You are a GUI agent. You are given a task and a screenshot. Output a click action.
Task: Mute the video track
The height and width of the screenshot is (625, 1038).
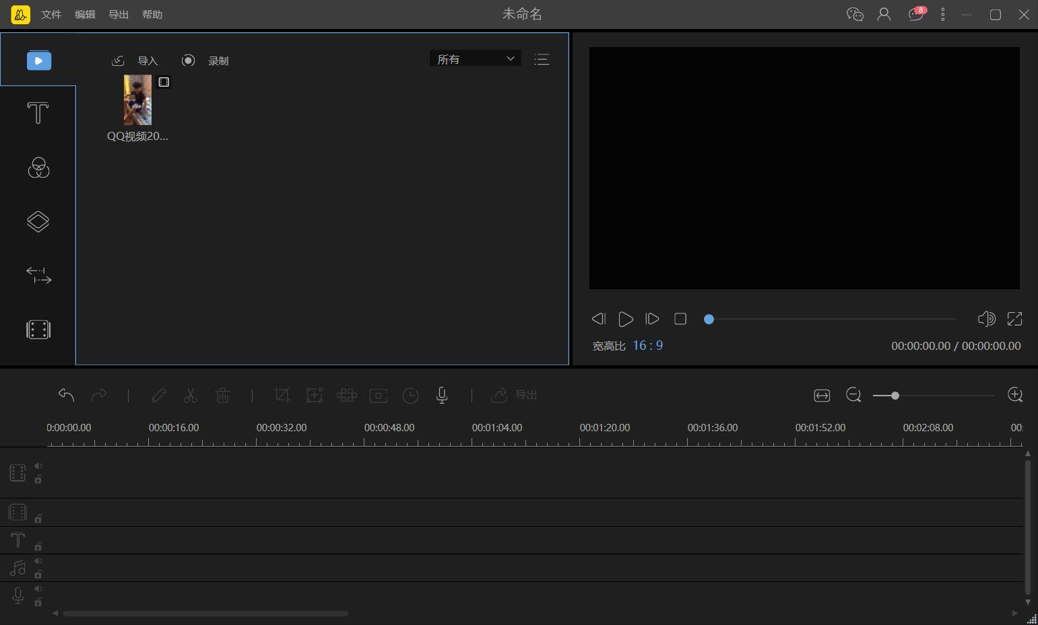(38, 465)
